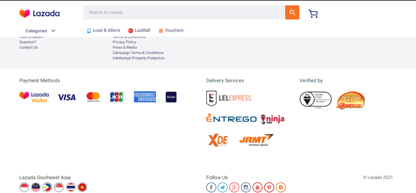Open the Privacy Policy link
416x193 pixels.
click(124, 42)
